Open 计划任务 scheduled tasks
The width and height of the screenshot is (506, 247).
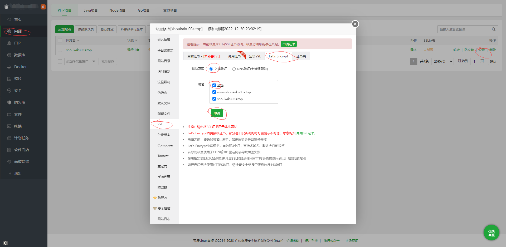click(x=21, y=138)
